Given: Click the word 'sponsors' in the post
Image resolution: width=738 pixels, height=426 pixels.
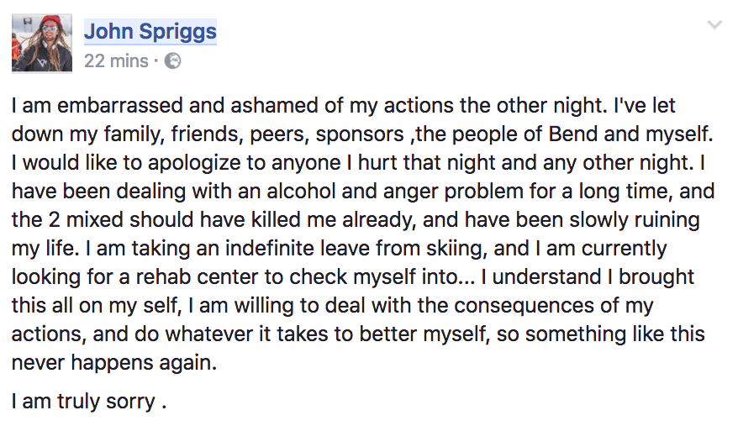Looking at the screenshot, I should [360, 134].
